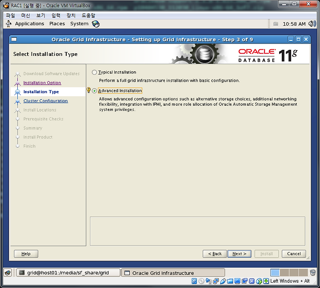Click the Oracle Grid Infrastructure taskbar entry
The height and width of the screenshot is (288, 320).
(173, 273)
